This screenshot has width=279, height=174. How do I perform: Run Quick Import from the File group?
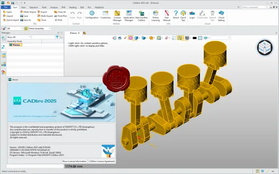(11, 20)
